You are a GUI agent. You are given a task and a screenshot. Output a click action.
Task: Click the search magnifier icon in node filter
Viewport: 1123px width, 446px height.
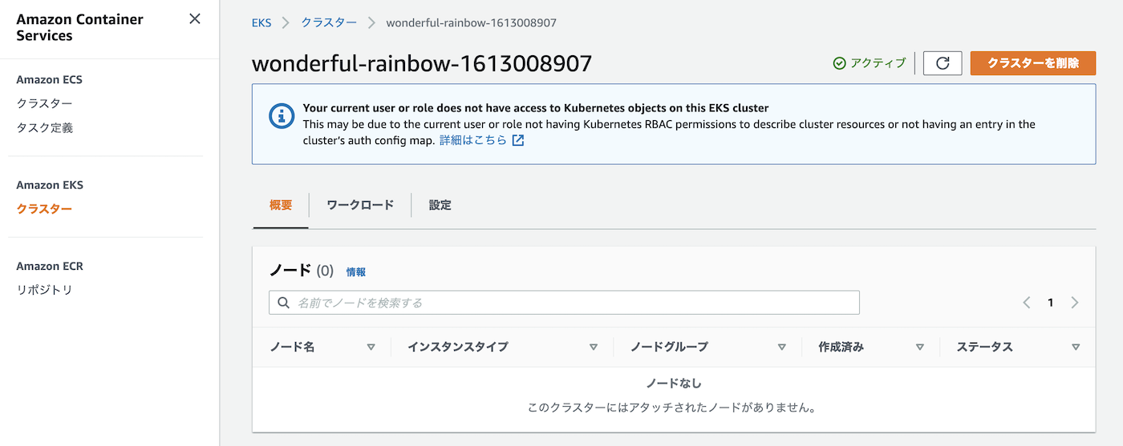click(283, 303)
